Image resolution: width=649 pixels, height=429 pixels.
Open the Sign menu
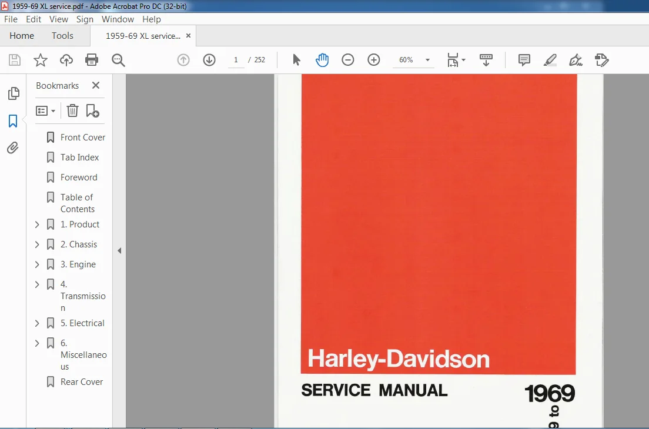[85, 19]
